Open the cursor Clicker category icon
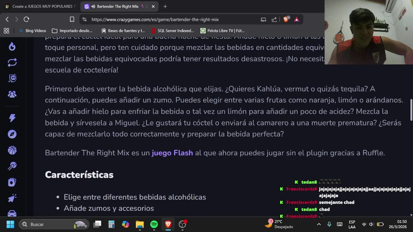 click(12, 198)
